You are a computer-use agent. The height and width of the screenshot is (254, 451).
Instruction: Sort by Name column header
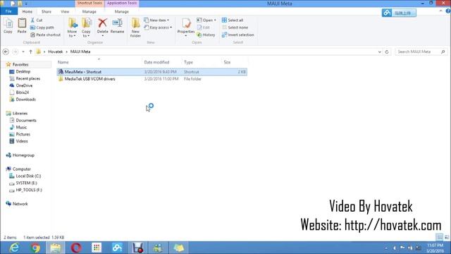(63, 62)
